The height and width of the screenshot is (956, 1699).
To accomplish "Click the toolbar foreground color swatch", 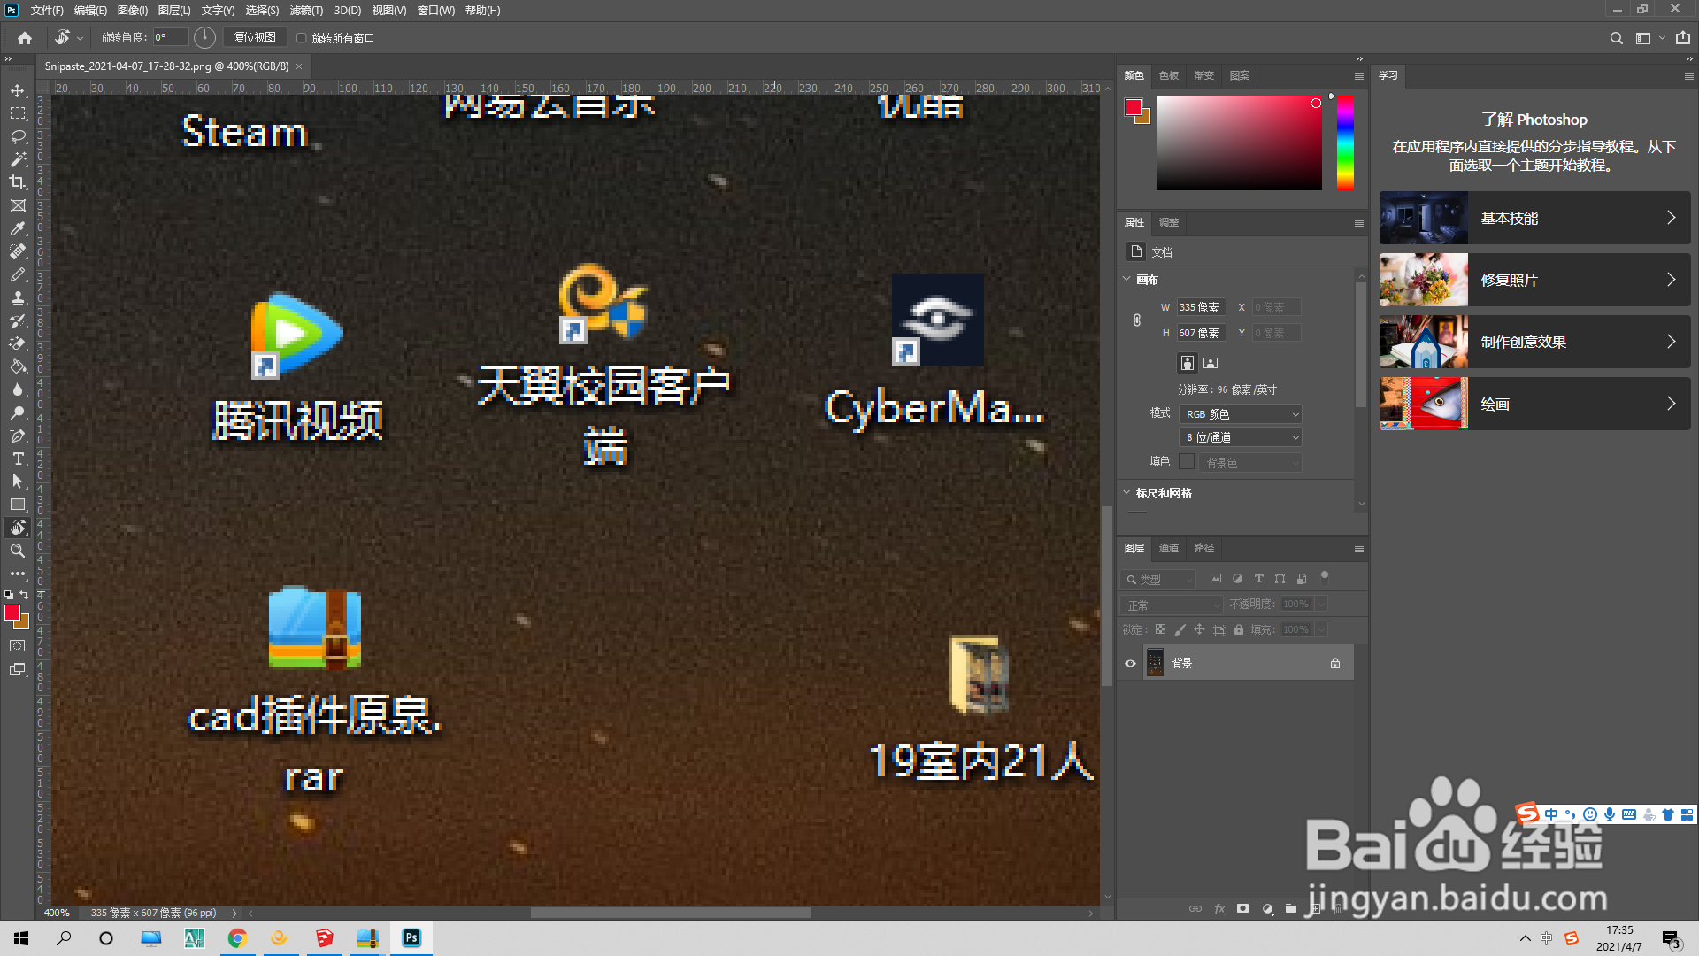I will [x=12, y=613].
